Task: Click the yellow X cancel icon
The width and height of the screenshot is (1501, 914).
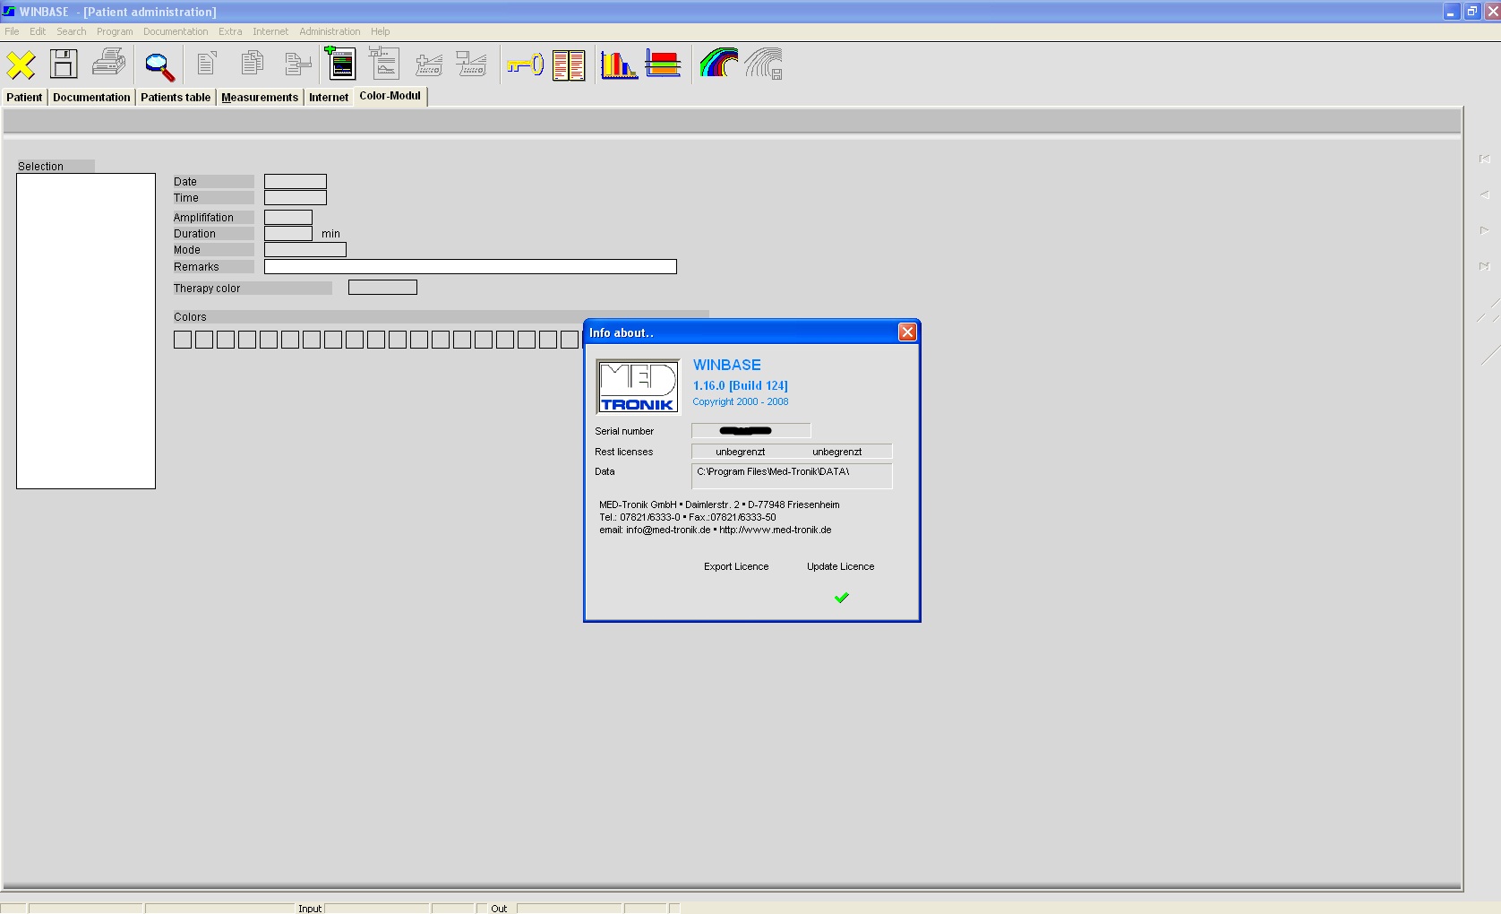Action: [x=21, y=65]
